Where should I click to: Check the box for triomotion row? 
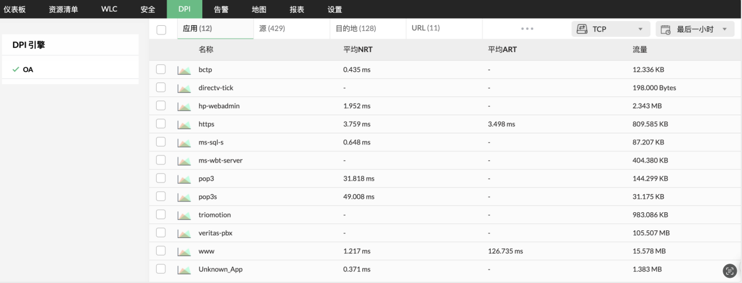(x=161, y=215)
